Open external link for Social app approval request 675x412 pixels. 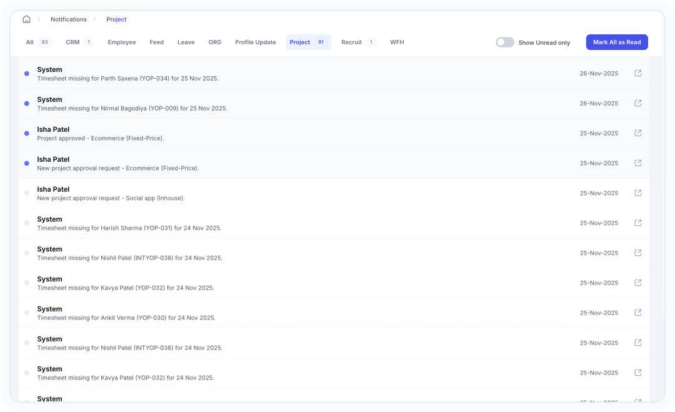coord(637,193)
